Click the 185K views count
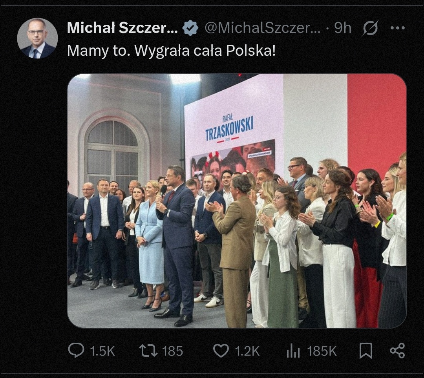 322,351
